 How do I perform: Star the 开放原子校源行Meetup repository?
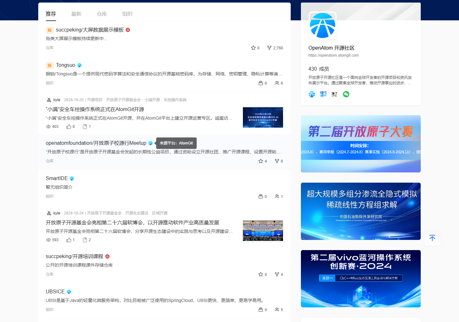click(261, 161)
